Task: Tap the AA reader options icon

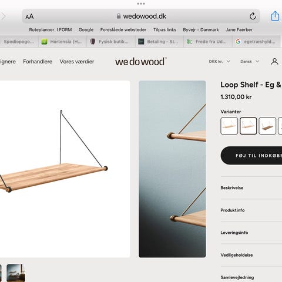Action: click(x=29, y=16)
